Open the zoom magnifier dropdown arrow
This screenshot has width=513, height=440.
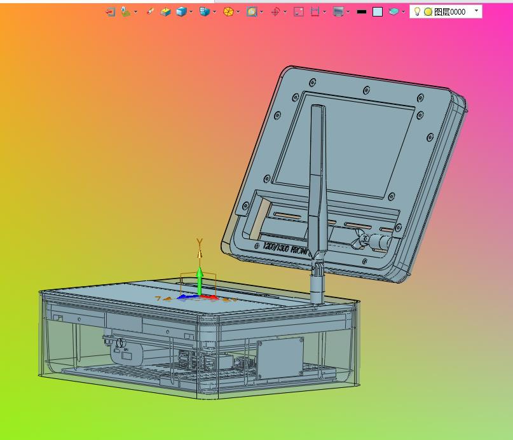[x=262, y=12]
